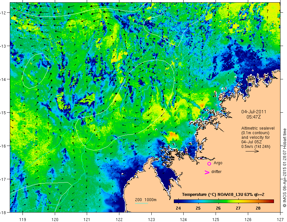Click longitude axis label 126

click(x=248, y=219)
